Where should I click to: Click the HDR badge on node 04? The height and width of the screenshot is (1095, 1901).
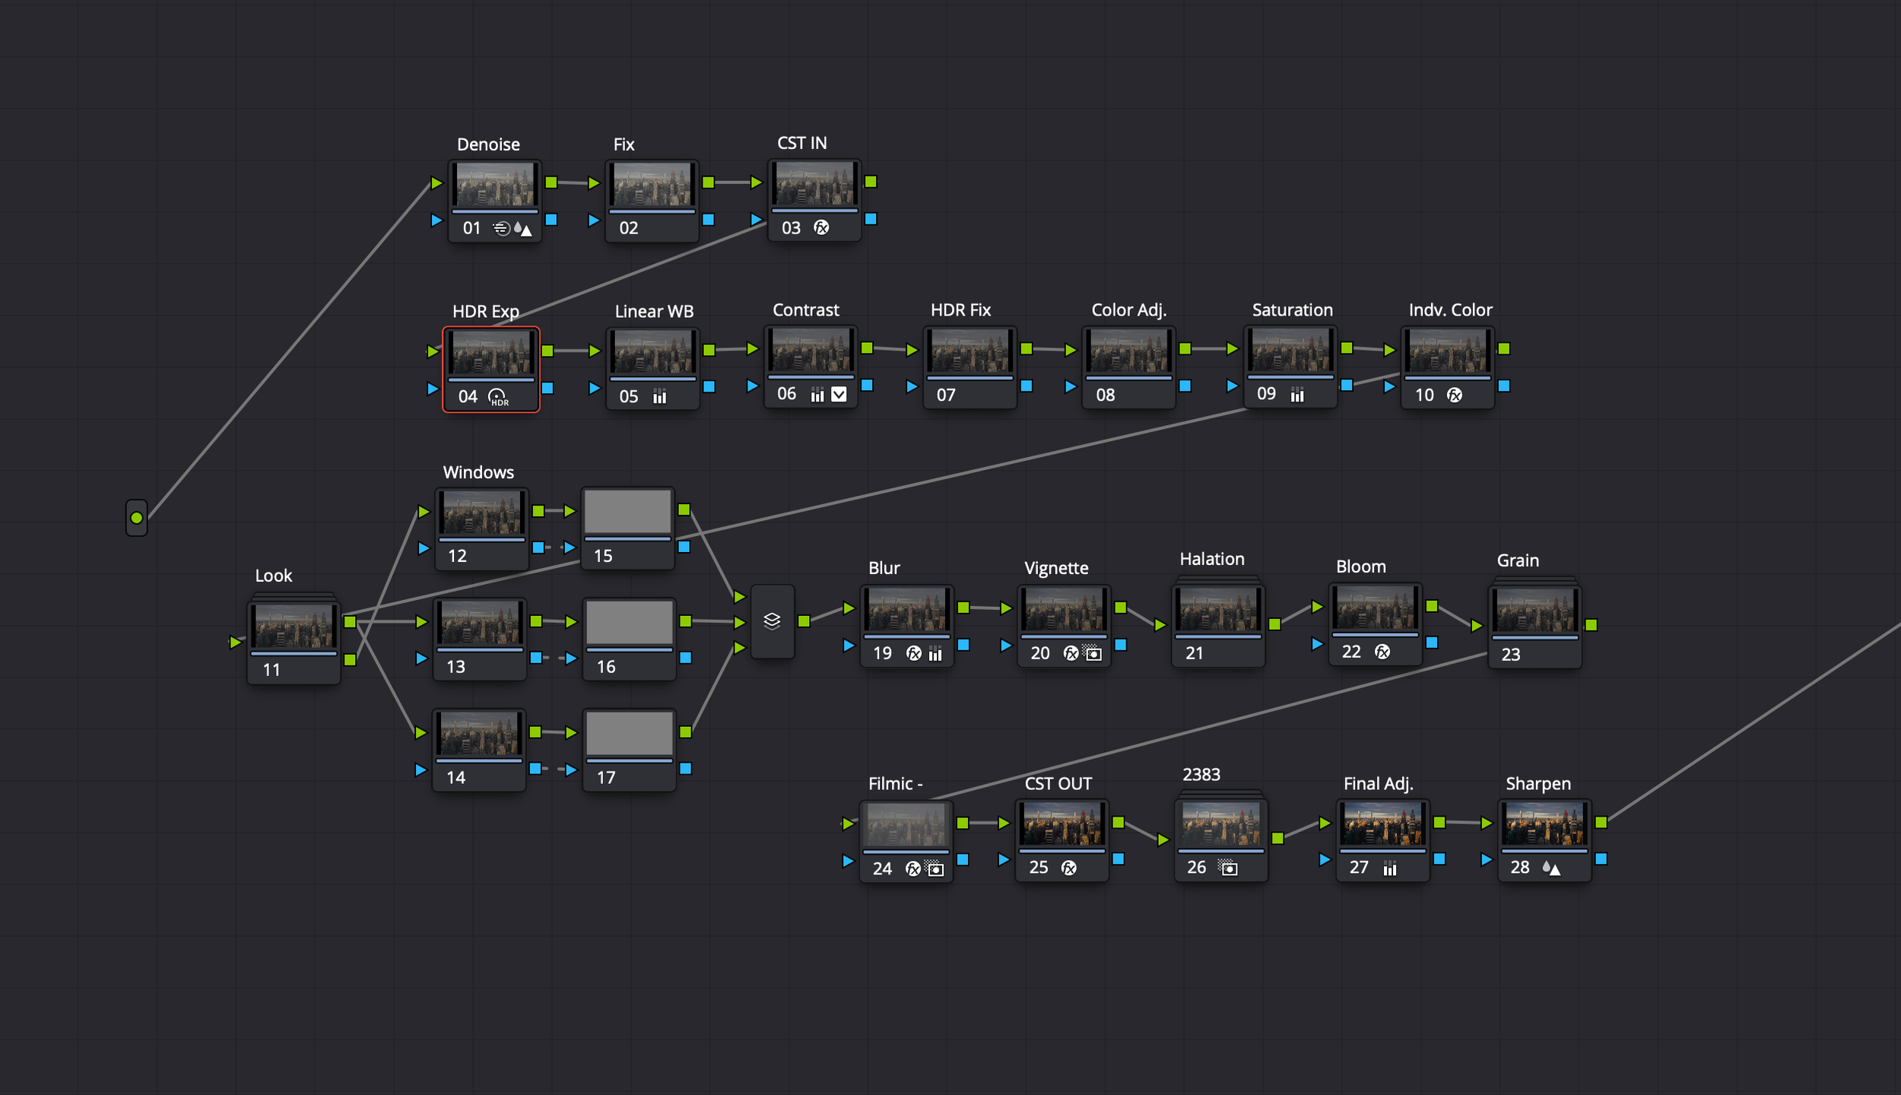[x=498, y=396]
